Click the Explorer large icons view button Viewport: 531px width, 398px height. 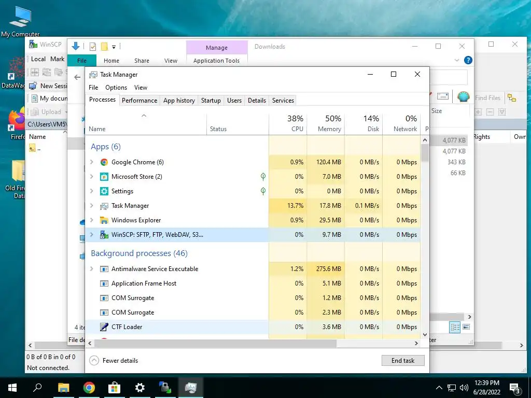[x=466, y=327]
